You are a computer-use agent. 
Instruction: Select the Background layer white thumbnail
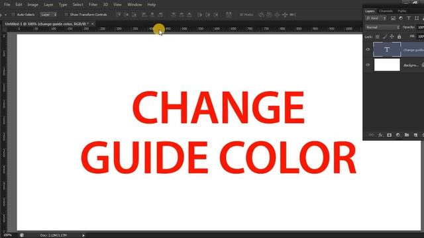coord(387,65)
